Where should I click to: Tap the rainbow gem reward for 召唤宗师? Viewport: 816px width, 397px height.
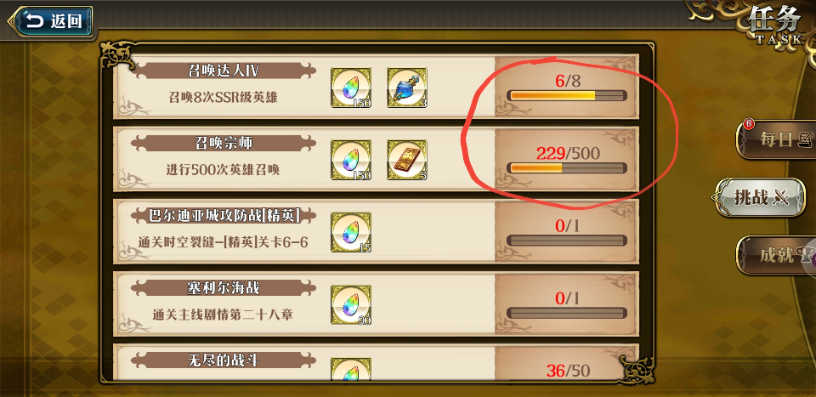pos(351,160)
